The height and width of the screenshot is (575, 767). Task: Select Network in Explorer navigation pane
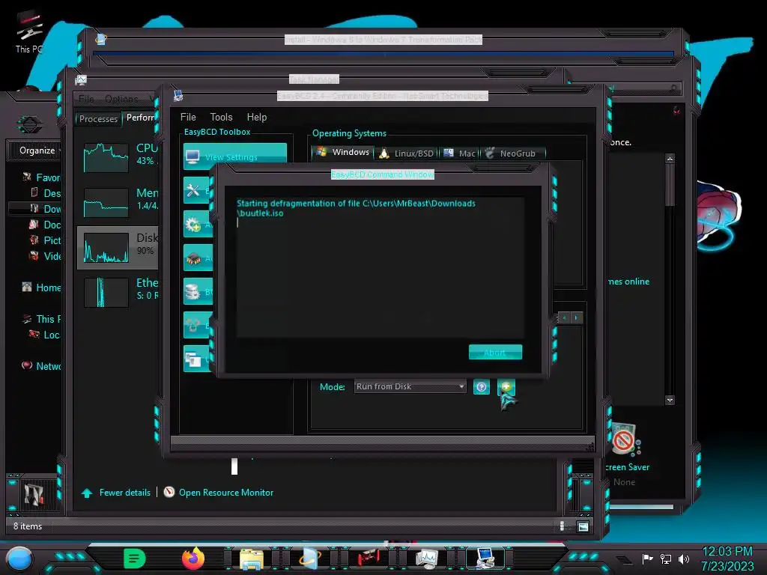coord(41,365)
